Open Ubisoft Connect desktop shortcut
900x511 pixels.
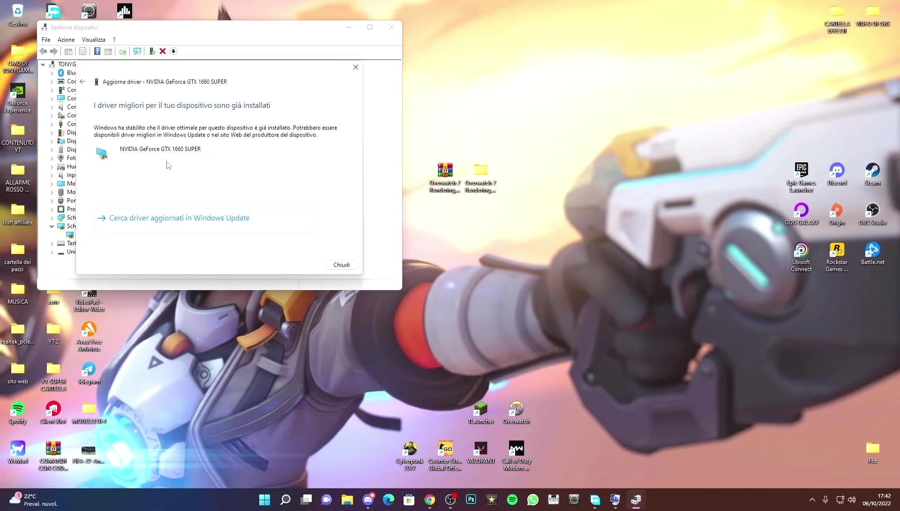click(x=801, y=257)
